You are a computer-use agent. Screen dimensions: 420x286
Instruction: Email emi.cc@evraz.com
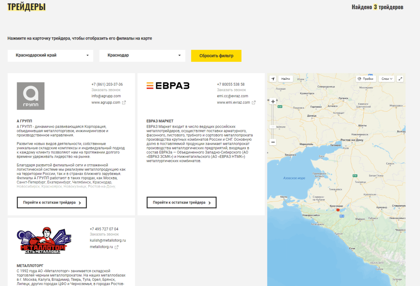pos(232,96)
